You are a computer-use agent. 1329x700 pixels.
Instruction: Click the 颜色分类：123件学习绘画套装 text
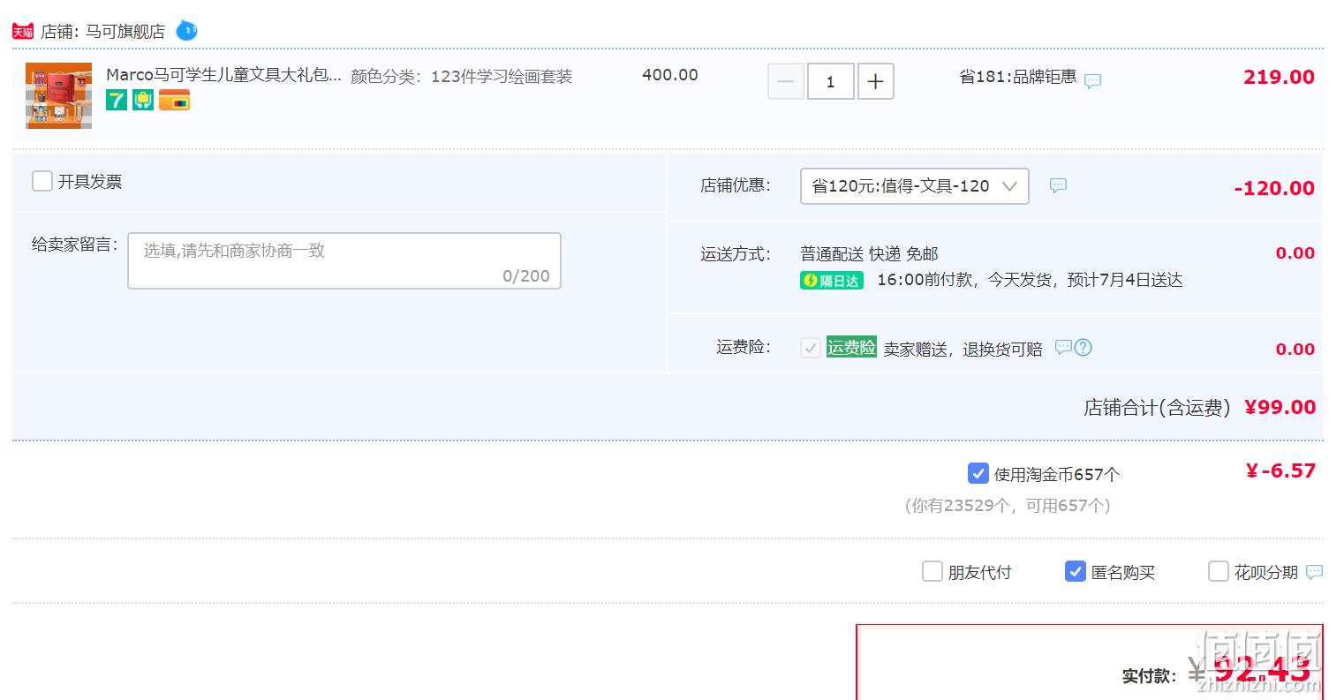tap(461, 77)
